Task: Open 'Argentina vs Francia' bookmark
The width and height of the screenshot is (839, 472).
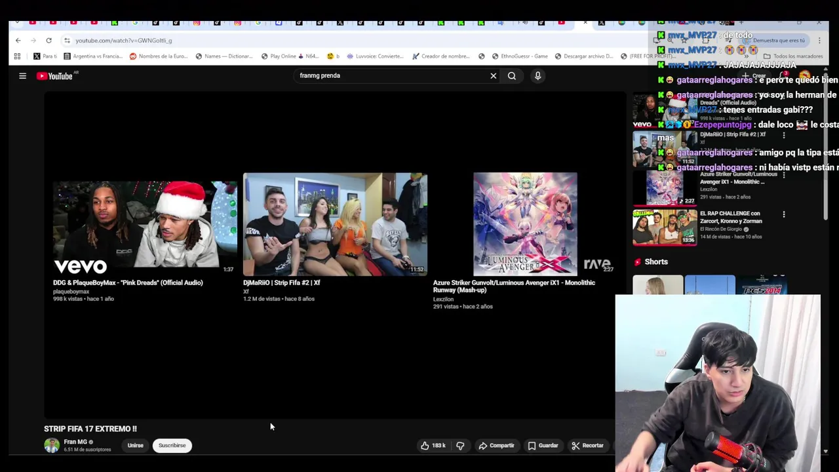Action: point(92,56)
